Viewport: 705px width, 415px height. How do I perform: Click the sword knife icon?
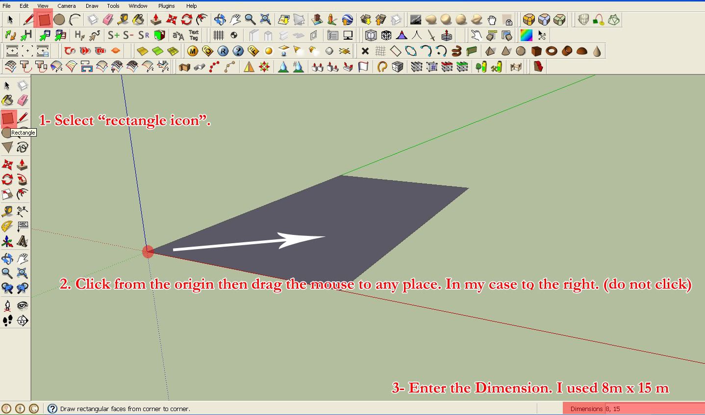pyautogui.click(x=431, y=35)
